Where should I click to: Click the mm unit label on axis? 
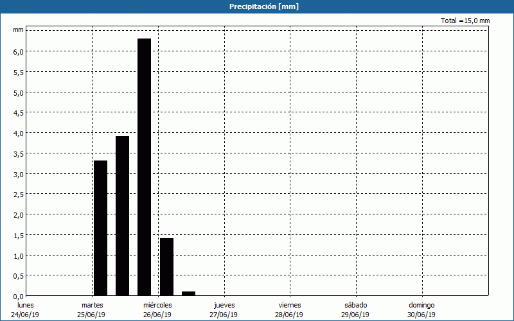click(x=18, y=30)
